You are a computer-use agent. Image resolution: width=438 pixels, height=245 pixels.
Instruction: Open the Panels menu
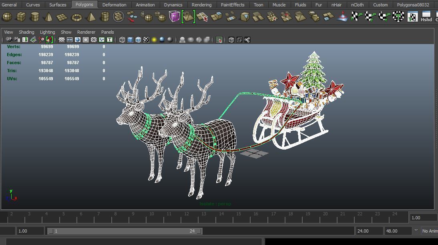108,32
